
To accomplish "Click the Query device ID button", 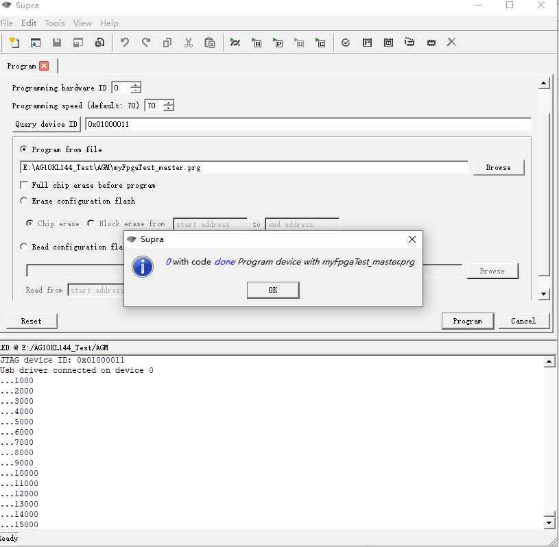I will (x=47, y=124).
